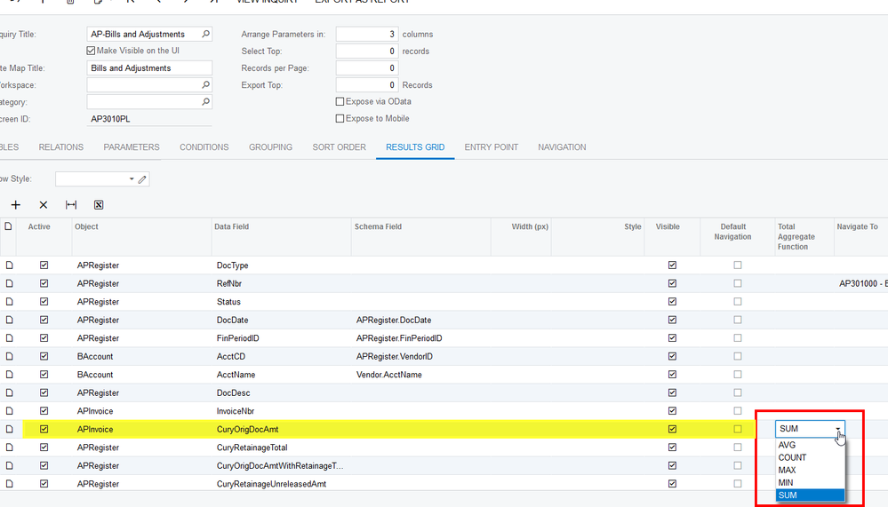888x507 pixels.
Task: Open the Category field lookup magnifier
Action: 206,102
